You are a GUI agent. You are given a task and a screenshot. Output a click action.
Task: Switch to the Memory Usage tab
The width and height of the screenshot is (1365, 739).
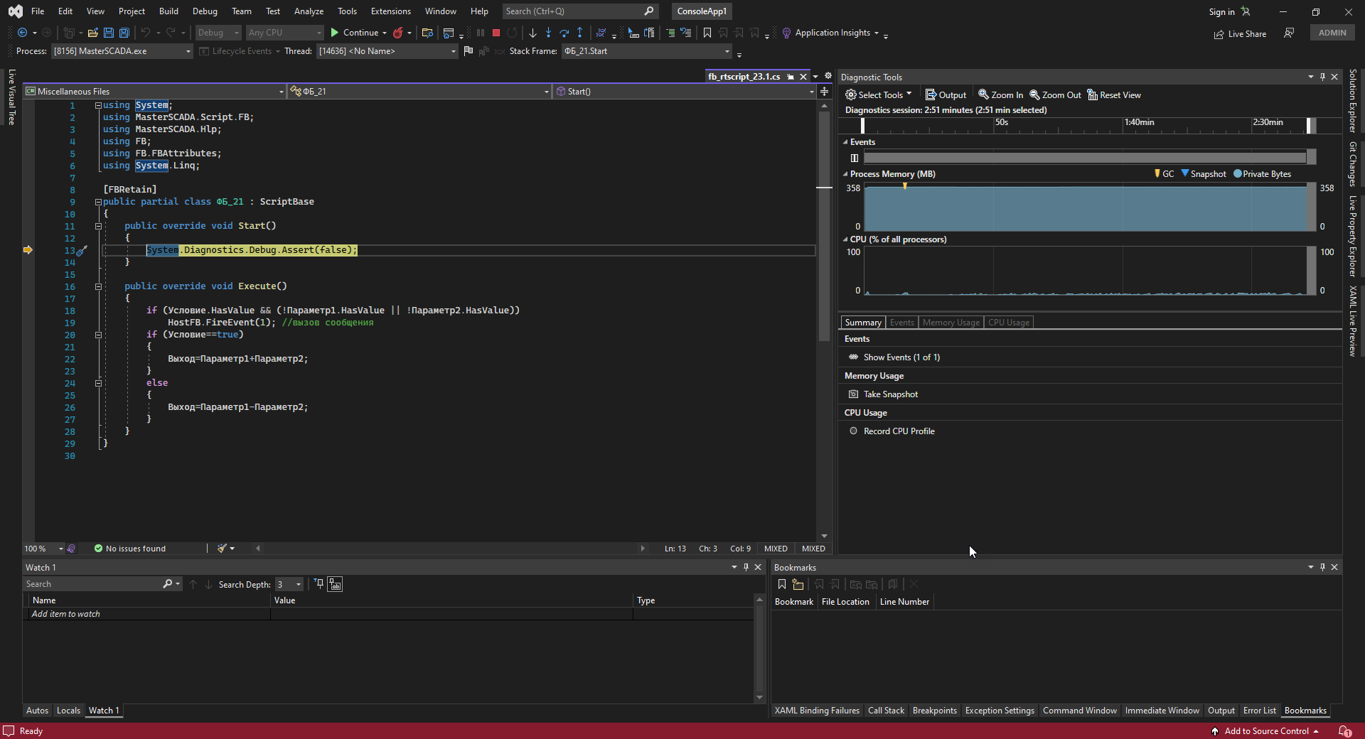pos(951,323)
